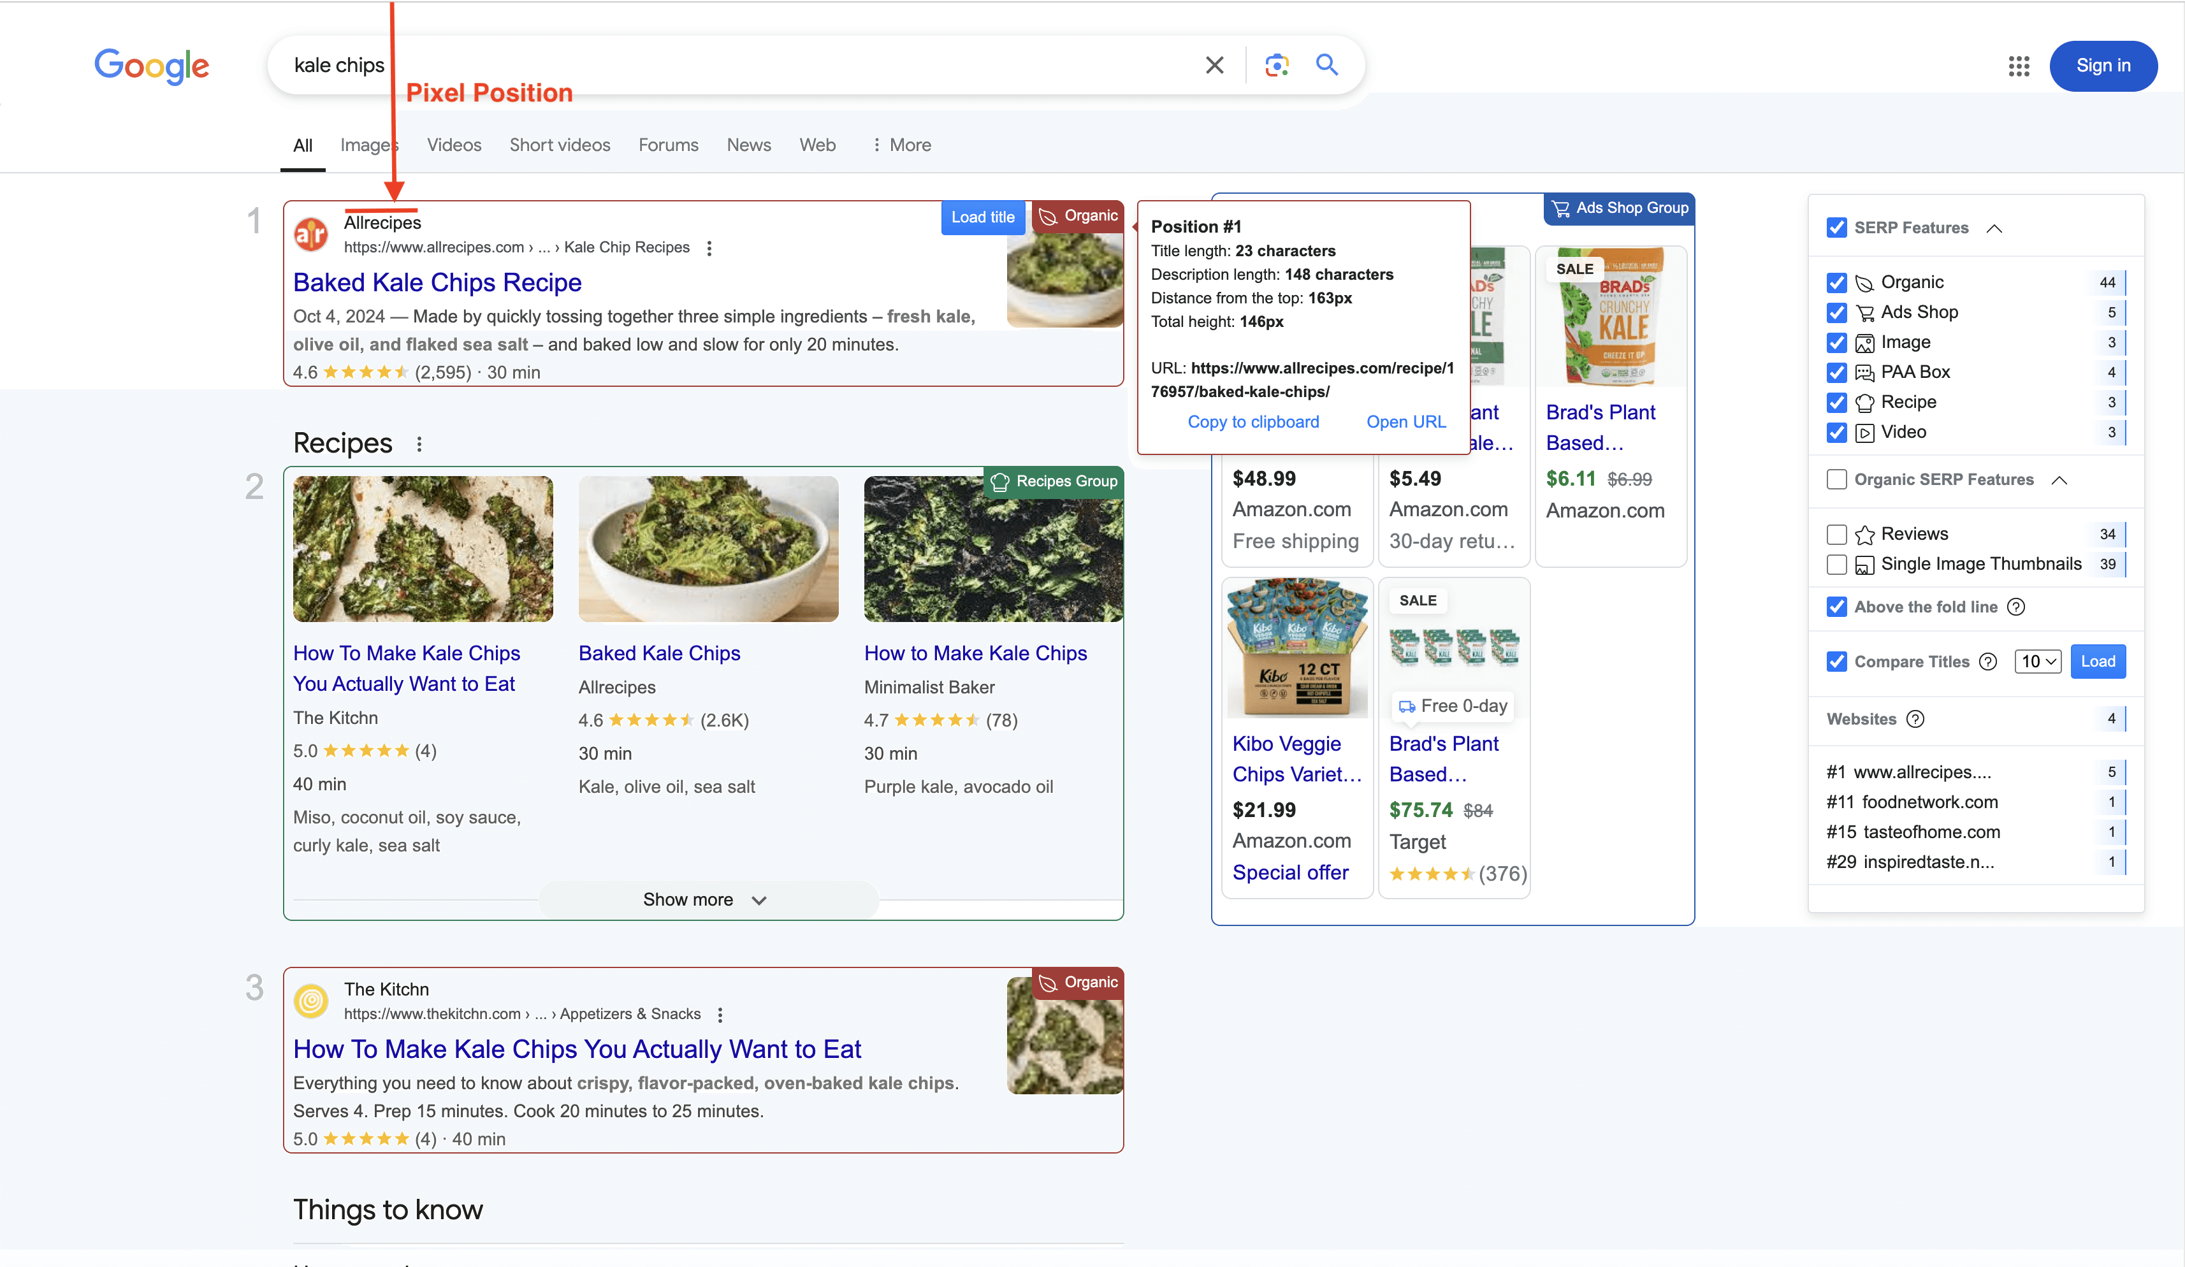Enable the Organic SERP Features checkbox
Image resolution: width=2185 pixels, height=1267 pixels.
coord(1836,479)
